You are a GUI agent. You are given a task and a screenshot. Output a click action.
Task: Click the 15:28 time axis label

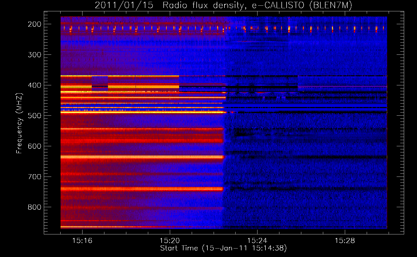pyautogui.click(x=345, y=241)
